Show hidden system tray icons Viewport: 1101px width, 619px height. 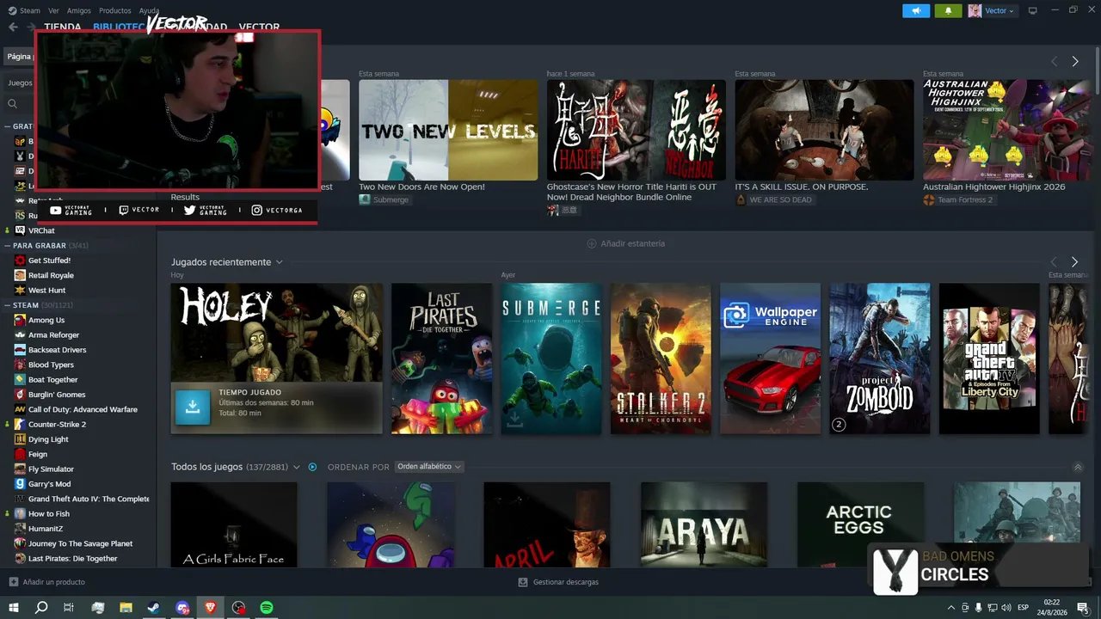(950, 608)
